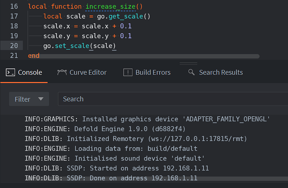Click the SSDP Started log entry

coord(116,168)
